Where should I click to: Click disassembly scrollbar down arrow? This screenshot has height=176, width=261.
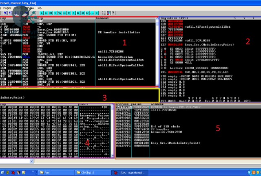click(x=157, y=85)
